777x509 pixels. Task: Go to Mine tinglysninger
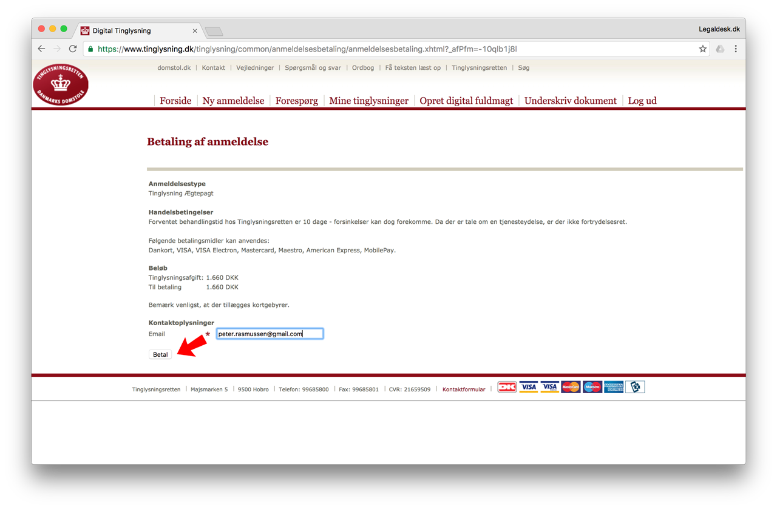[x=368, y=101]
